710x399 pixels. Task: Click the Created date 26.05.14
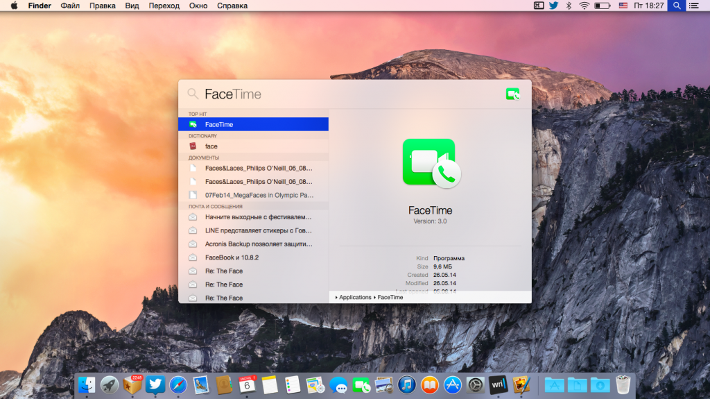tap(444, 275)
